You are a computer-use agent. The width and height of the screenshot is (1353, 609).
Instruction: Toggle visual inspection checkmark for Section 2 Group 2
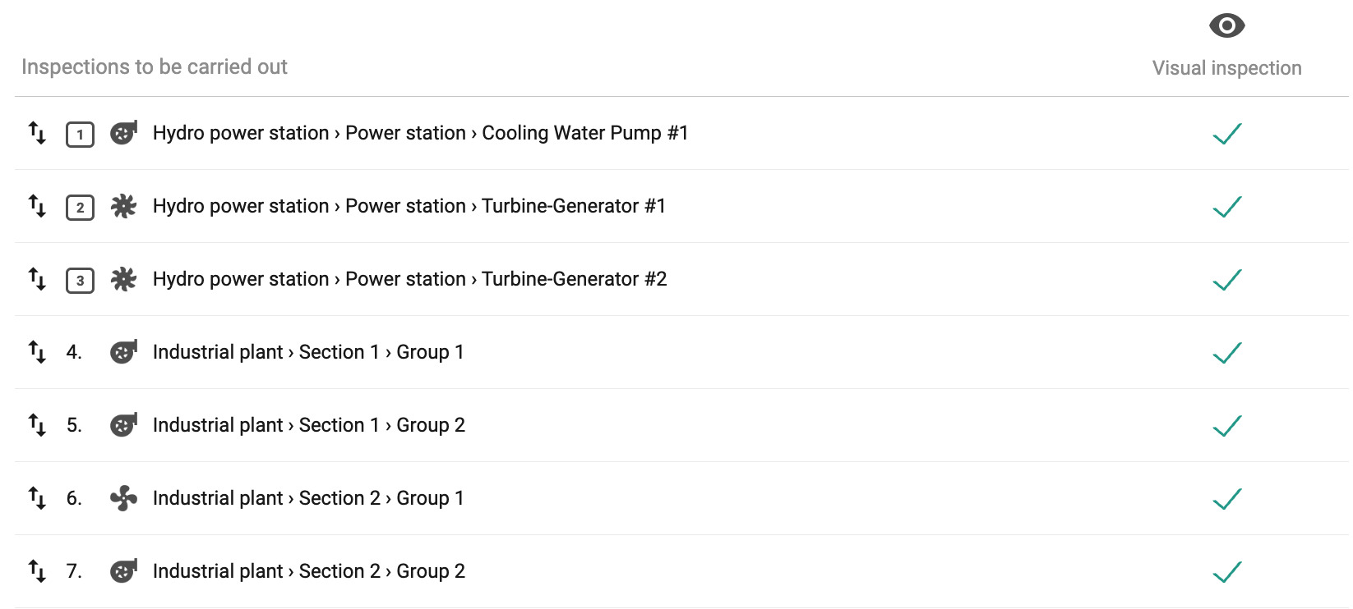click(x=1226, y=572)
